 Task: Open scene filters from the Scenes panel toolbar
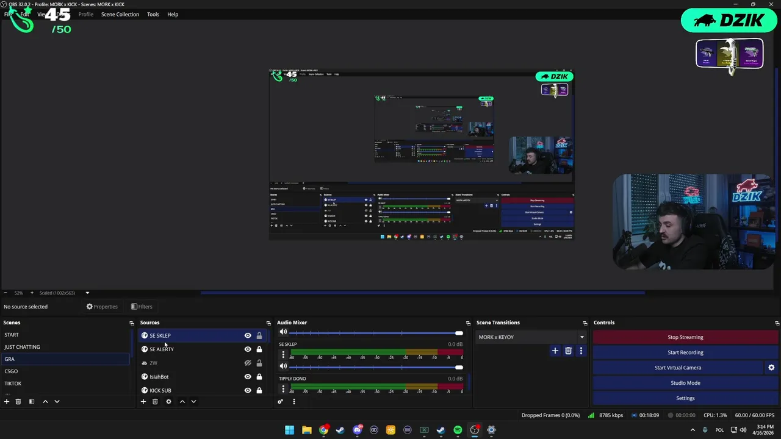point(32,402)
